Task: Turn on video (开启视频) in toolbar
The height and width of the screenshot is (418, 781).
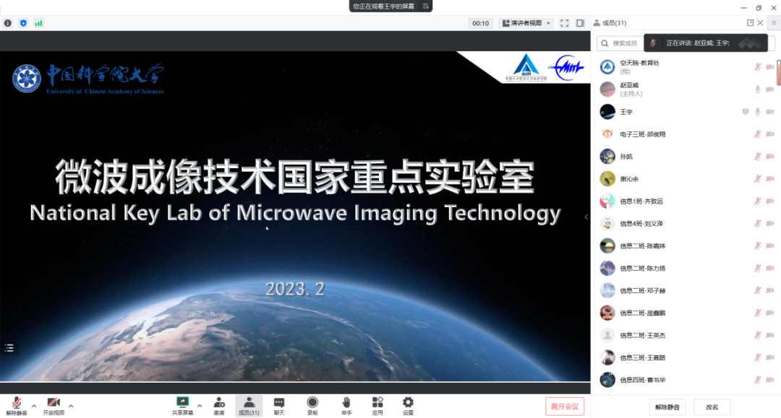Action: (54, 406)
